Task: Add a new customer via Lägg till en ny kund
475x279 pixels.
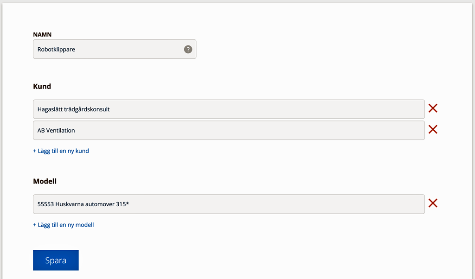Action: click(x=61, y=151)
